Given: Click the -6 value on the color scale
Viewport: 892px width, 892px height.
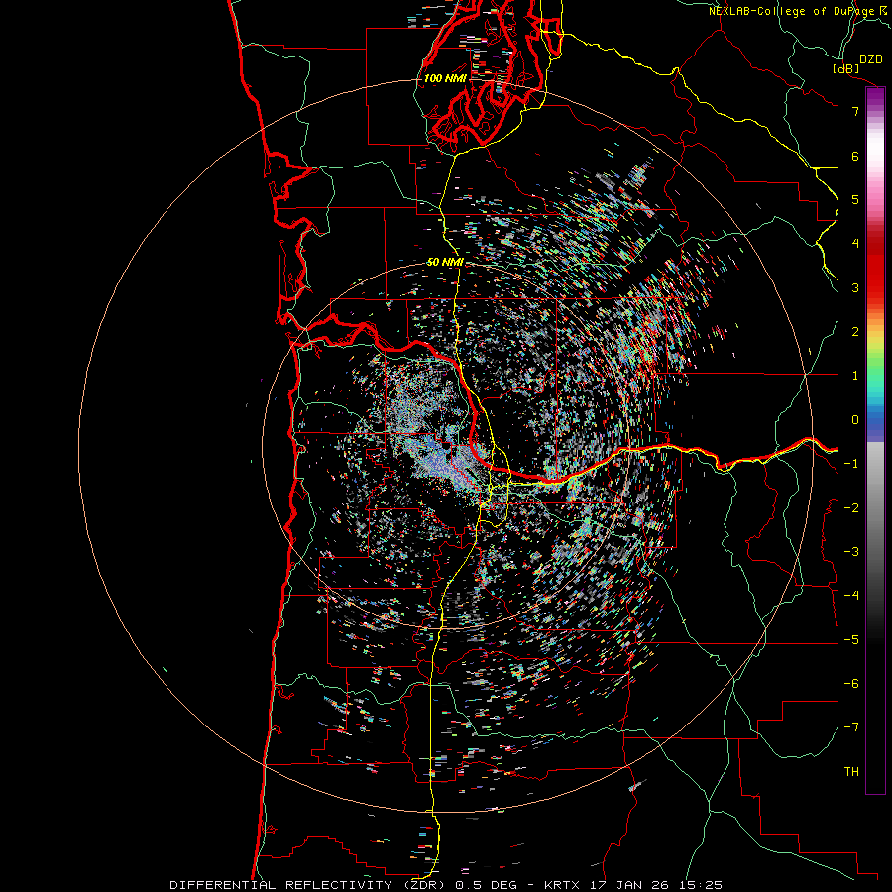Looking at the screenshot, I should click(851, 684).
